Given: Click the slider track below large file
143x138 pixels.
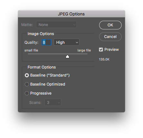Looking at the screenshot, I should pos(84,54).
